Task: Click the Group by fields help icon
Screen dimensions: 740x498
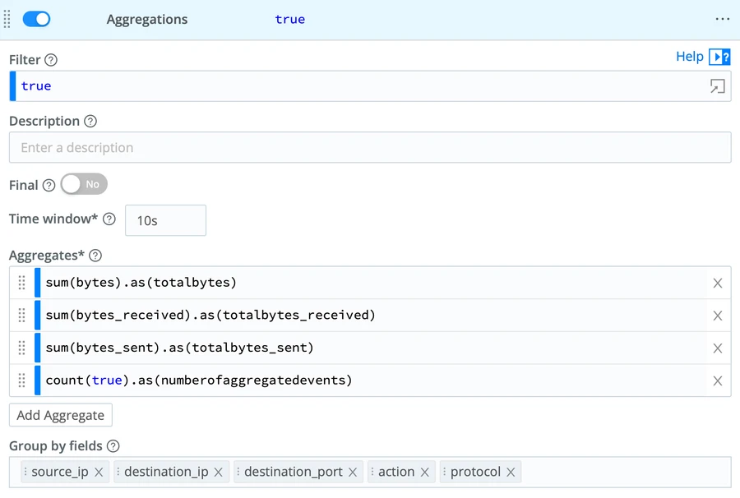Action: click(113, 446)
